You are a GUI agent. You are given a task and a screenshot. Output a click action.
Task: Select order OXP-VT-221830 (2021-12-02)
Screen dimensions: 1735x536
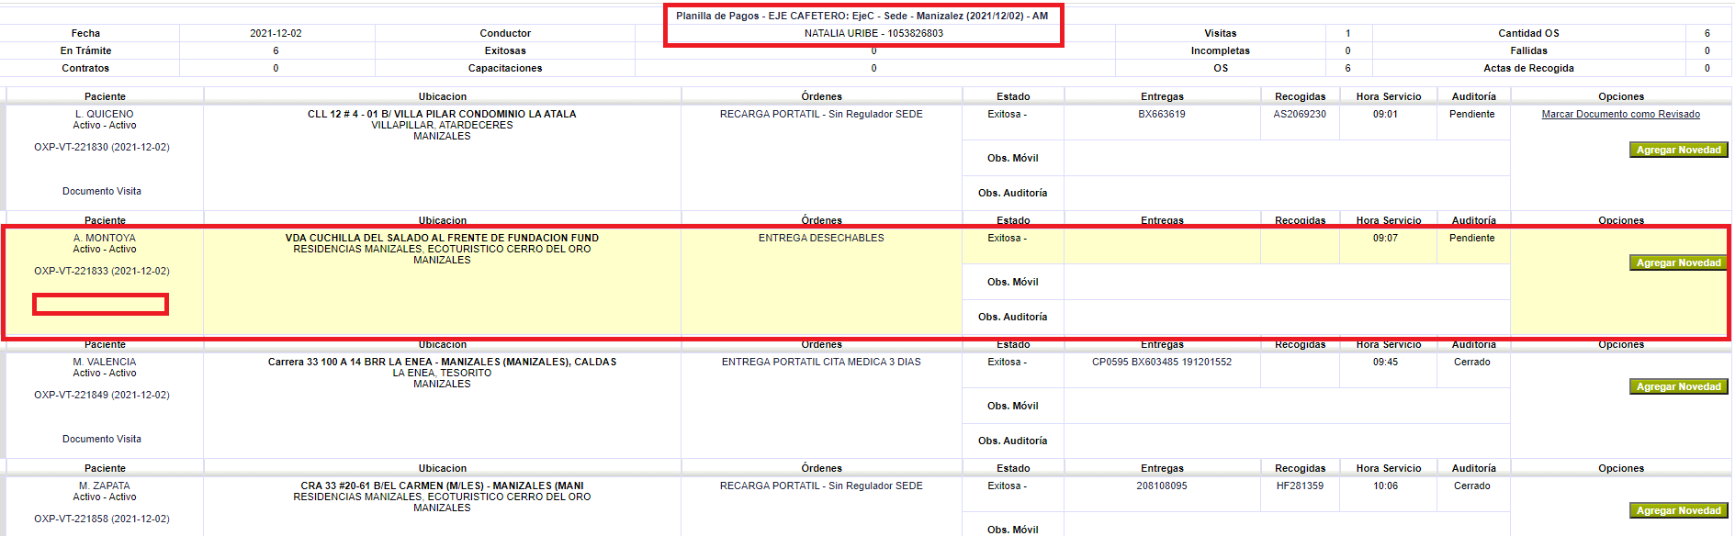(102, 147)
